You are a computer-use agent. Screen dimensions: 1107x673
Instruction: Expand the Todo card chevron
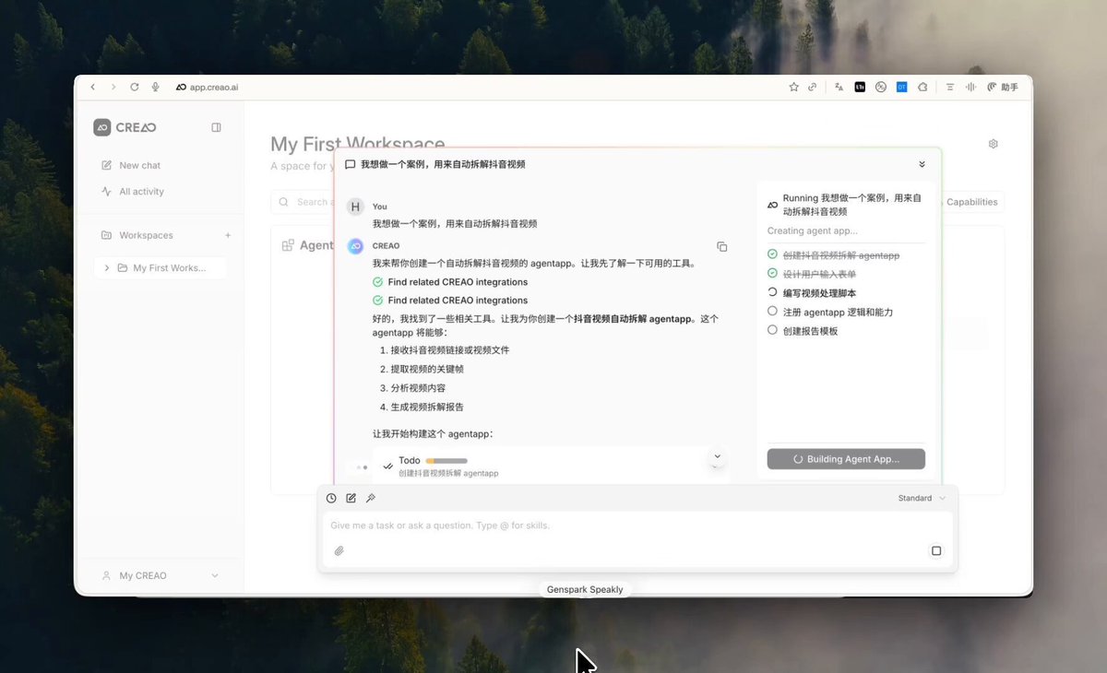click(718, 456)
